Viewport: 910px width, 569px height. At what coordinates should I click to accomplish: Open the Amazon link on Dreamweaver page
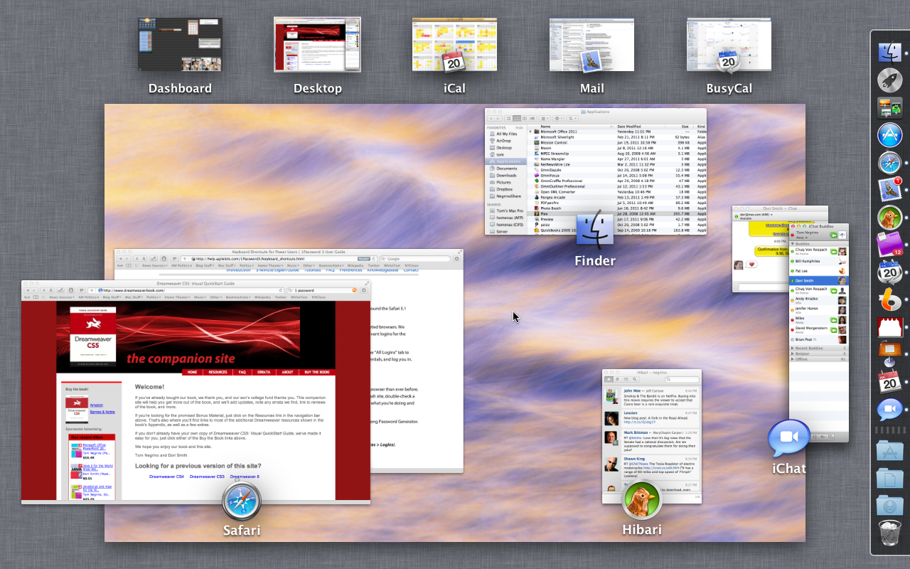pos(97,405)
